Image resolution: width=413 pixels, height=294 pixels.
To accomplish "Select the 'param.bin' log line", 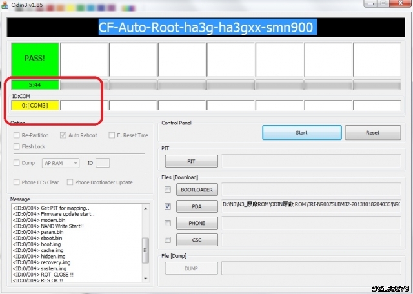I will (x=38, y=232).
